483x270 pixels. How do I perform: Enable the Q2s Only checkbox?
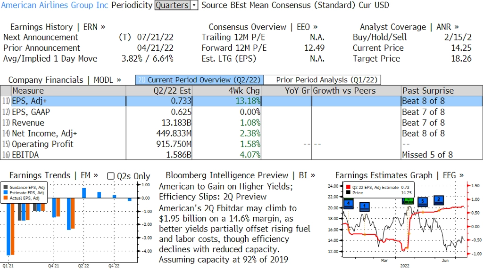point(110,176)
